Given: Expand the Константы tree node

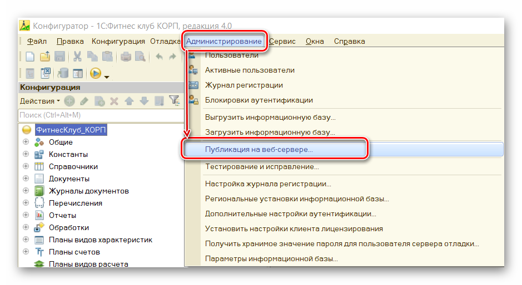Looking at the screenshot, I should click(26, 154).
